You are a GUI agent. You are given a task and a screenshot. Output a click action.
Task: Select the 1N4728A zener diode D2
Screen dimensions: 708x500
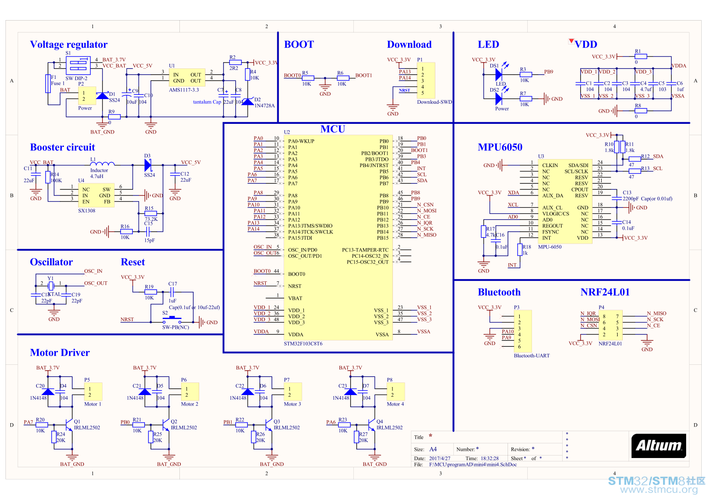(x=248, y=102)
